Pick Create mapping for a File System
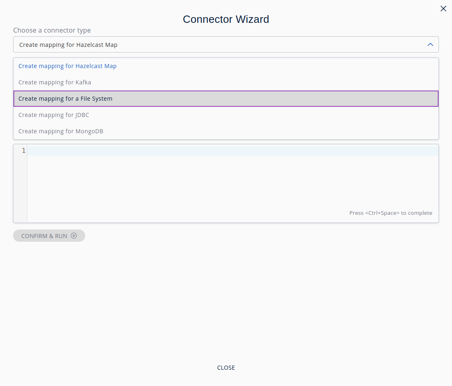 (x=66, y=99)
